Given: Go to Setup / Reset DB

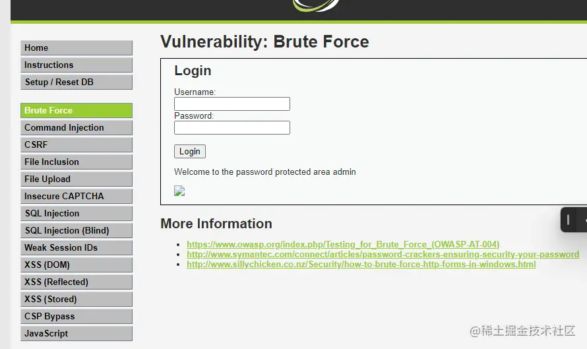Looking at the screenshot, I should pyautogui.click(x=76, y=82).
